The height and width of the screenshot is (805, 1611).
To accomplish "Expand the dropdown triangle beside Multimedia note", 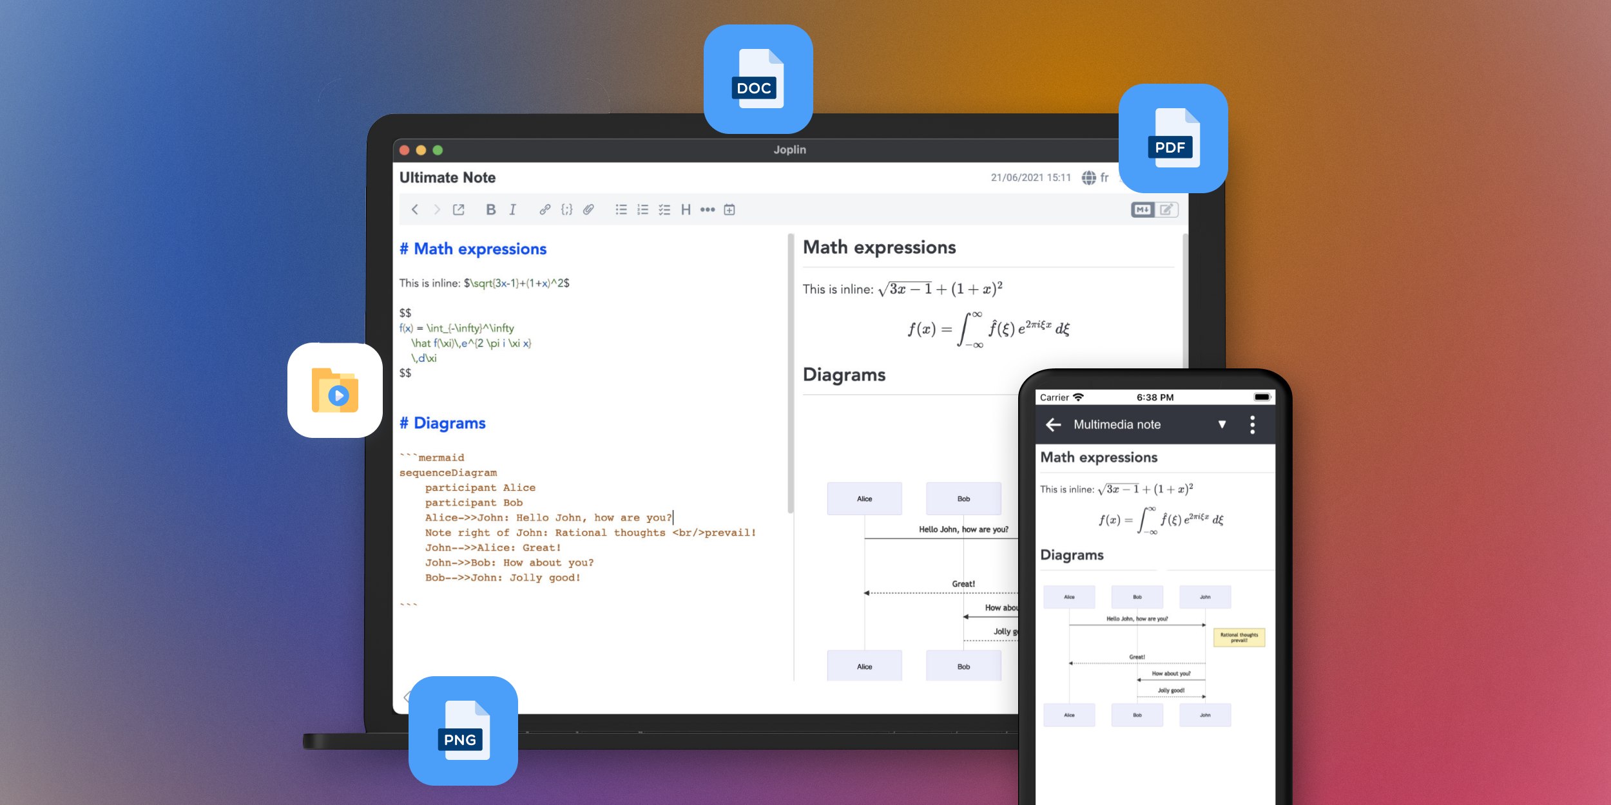I will (x=1222, y=424).
